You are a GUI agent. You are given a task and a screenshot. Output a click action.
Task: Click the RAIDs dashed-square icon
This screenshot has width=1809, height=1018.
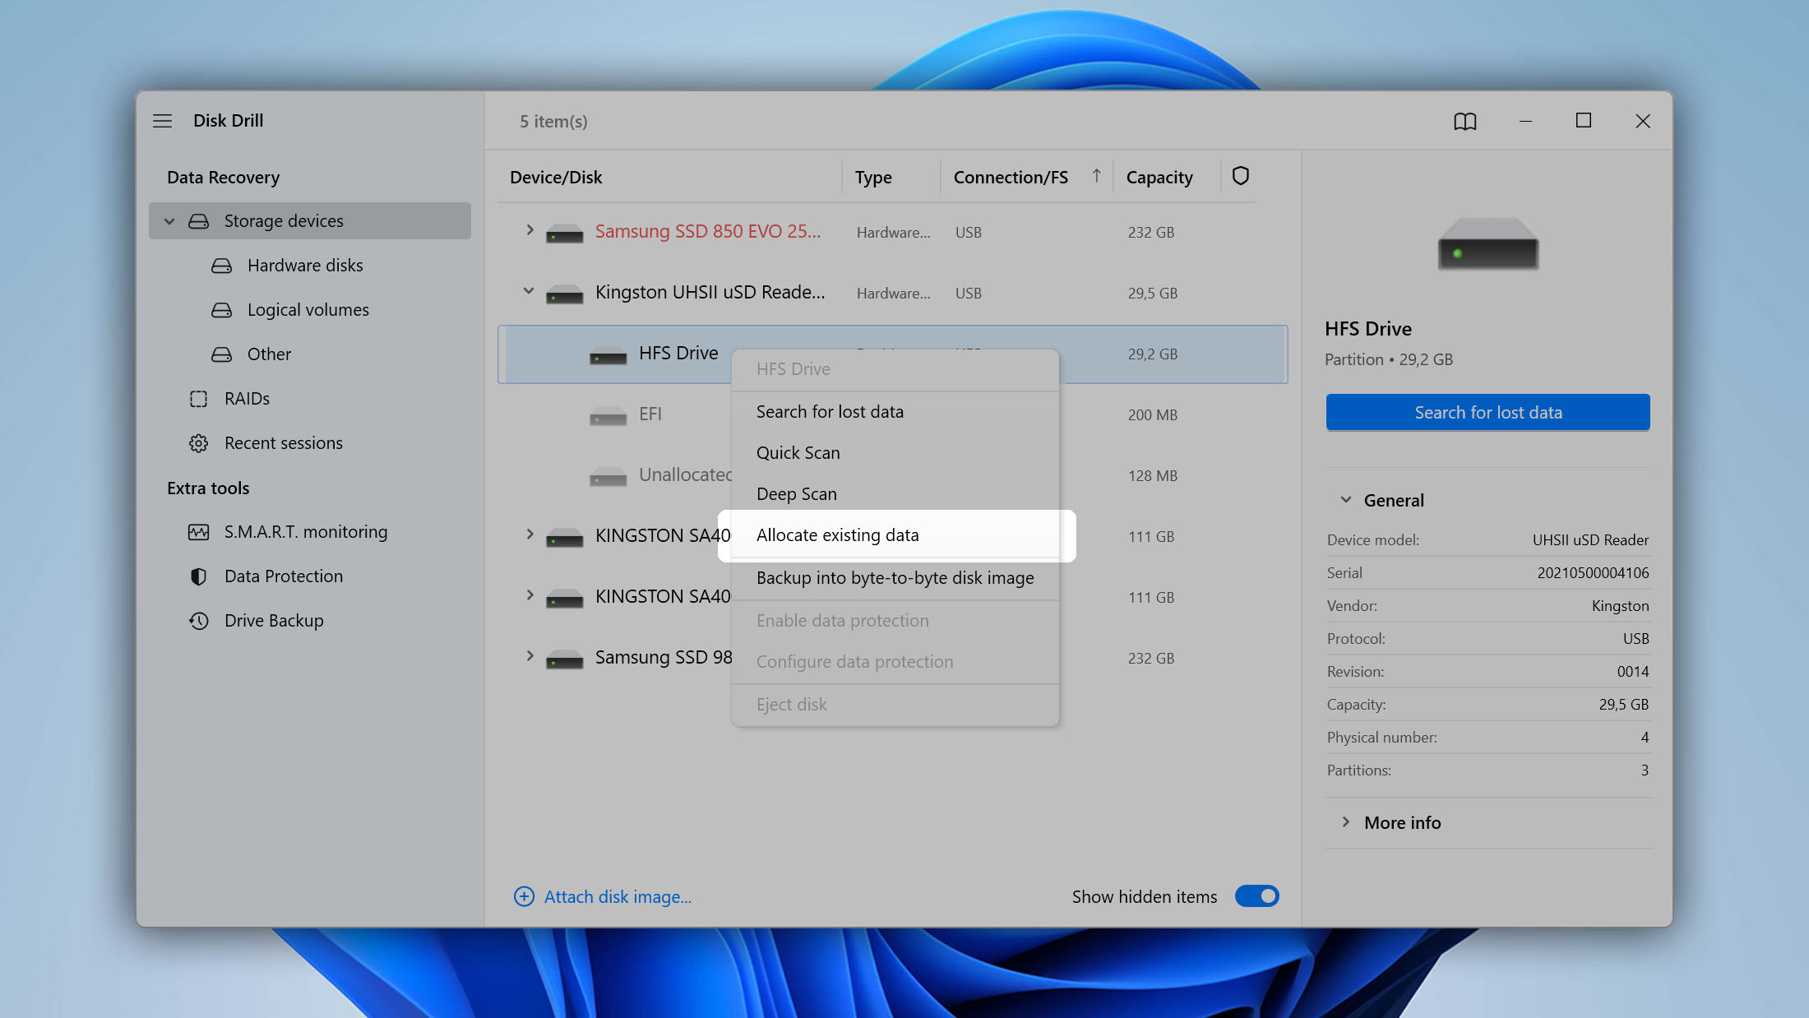pyautogui.click(x=199, y=399)
